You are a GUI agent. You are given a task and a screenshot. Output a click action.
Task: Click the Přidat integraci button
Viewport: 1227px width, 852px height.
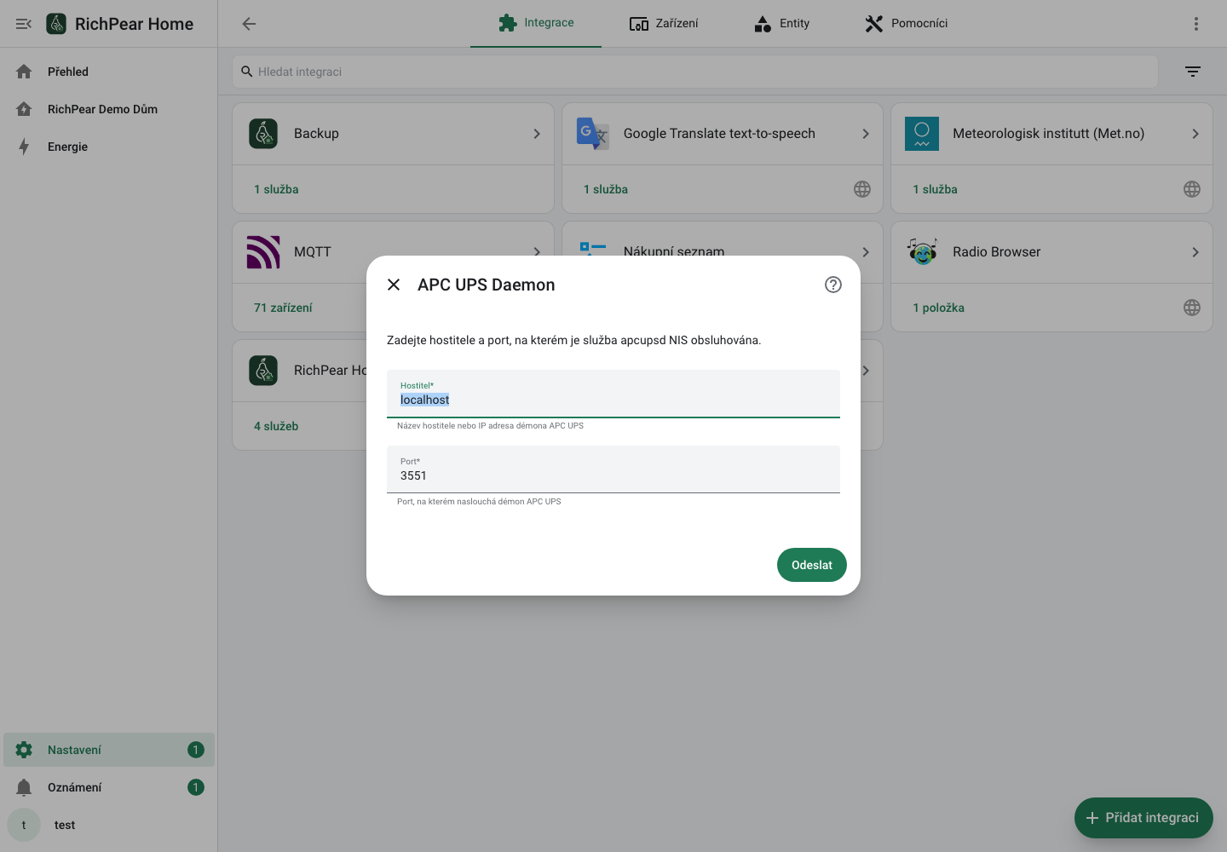tap(1143, 818)
